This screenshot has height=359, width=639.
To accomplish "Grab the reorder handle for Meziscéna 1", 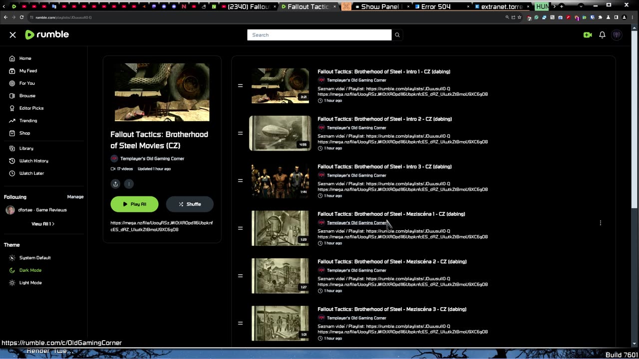I will coord(240,228).
